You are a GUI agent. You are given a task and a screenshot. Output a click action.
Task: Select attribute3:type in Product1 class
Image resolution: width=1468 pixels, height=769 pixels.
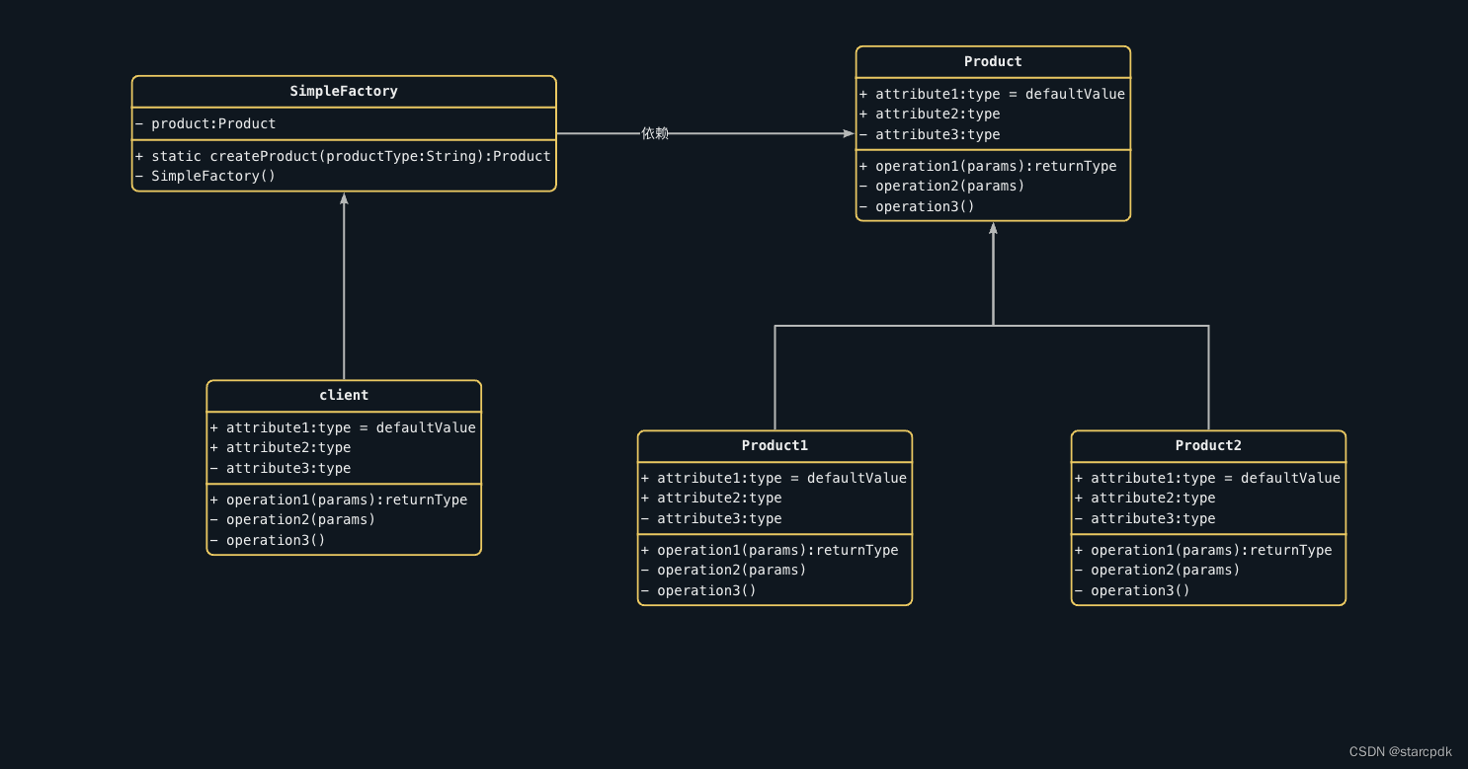coord(711,518)
